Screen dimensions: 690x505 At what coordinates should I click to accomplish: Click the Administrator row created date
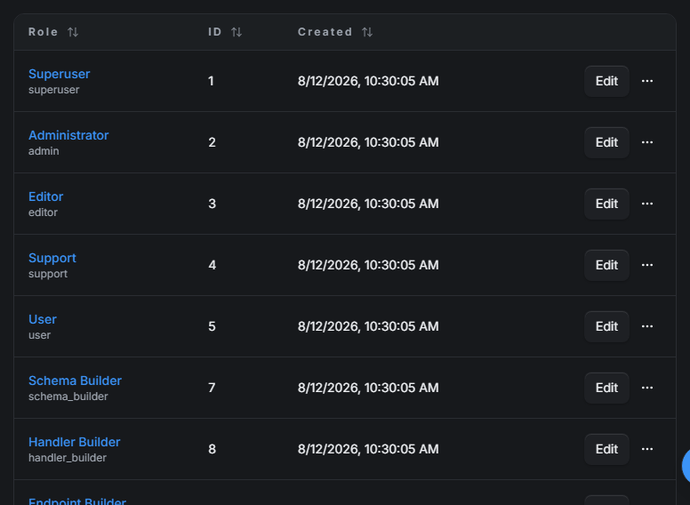click(368, 143)
